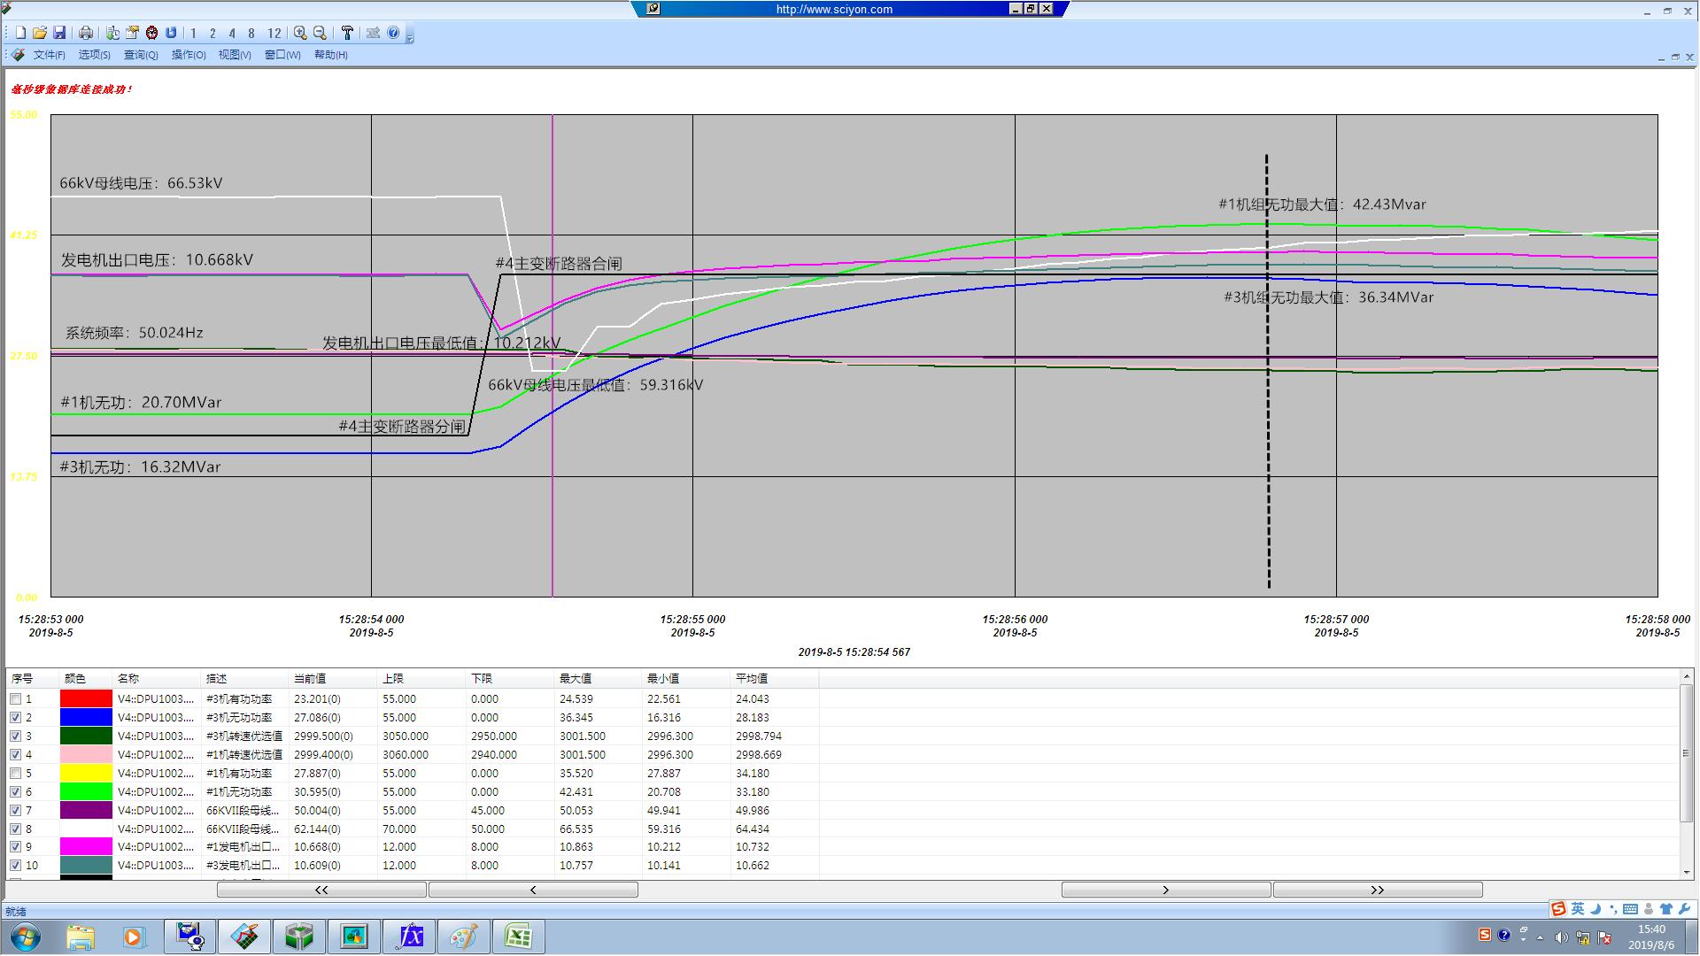Uncheck row 6 #1机无功功率 checkbox
The image size is (1700, 956).
click(x=15, y=792)
